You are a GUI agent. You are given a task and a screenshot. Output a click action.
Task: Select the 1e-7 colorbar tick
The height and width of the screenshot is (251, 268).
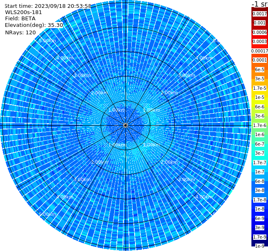coord(260,172)
